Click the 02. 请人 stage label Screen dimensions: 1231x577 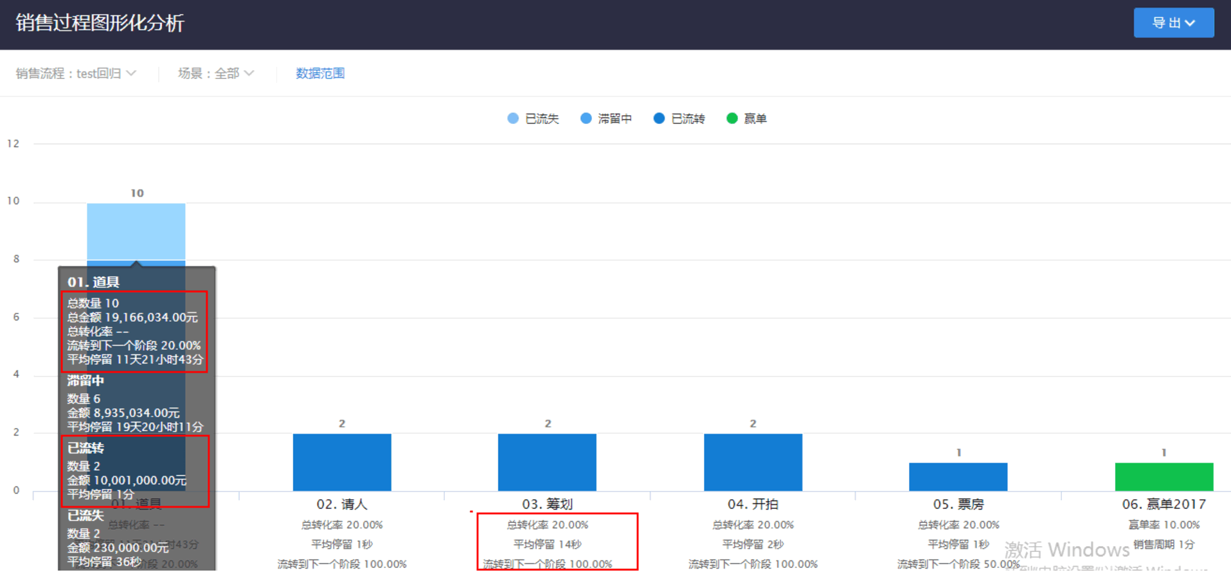[x=342, y=504]
